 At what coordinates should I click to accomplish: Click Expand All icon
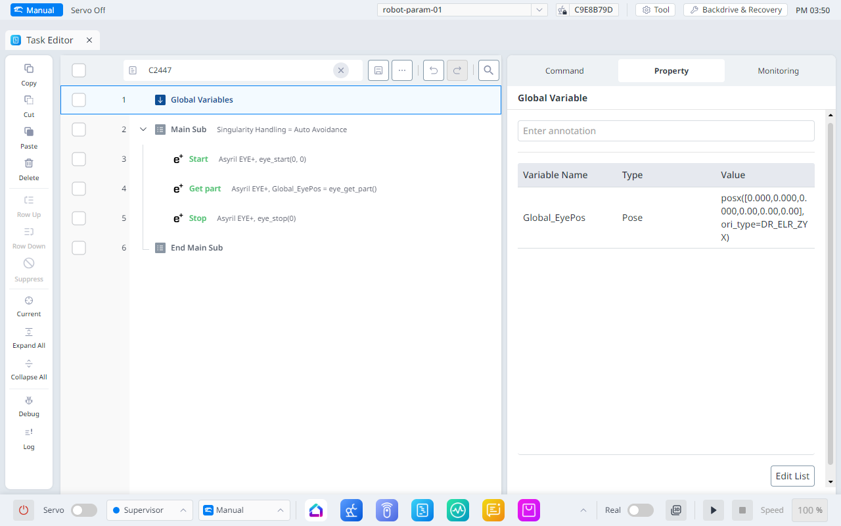29,332
